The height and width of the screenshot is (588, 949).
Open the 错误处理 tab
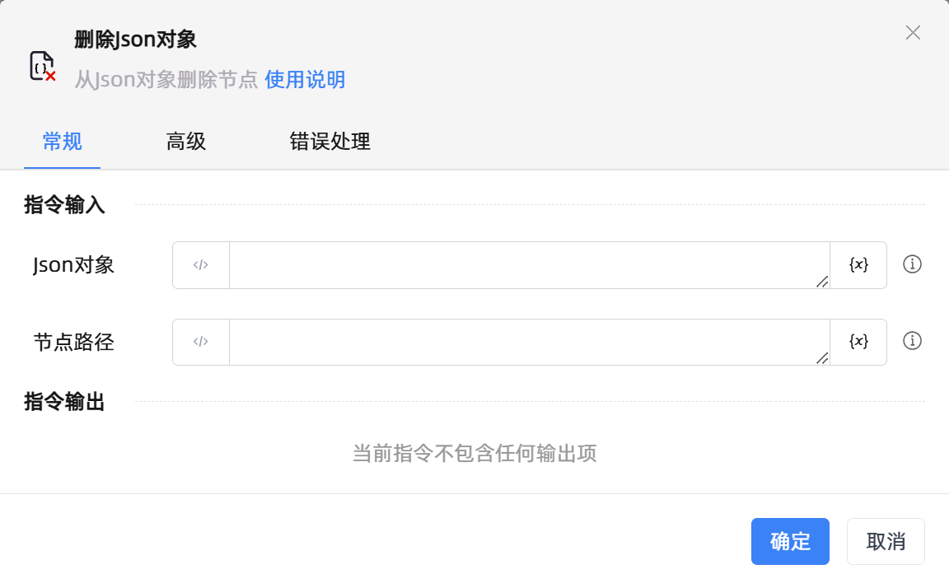(330, 142)
